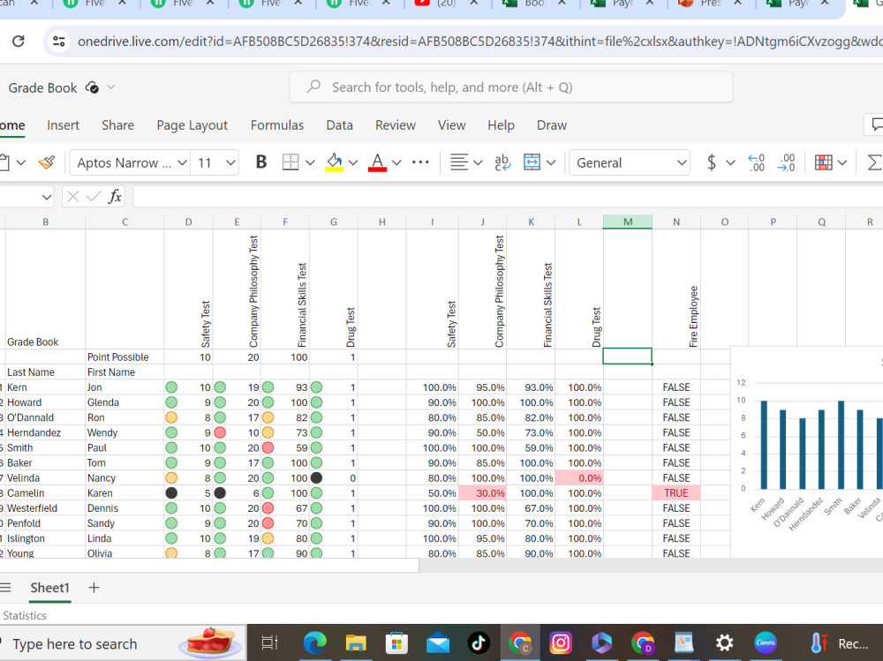The image size is (883, 661).
Task: Click the Insert Function fx icon
Action: [115, 197]
